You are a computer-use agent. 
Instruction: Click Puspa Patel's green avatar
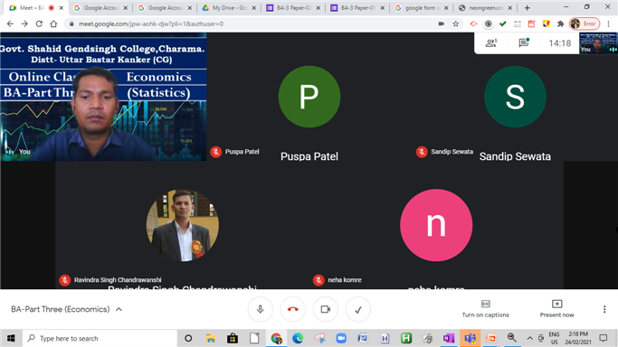(x=309, y=97)
